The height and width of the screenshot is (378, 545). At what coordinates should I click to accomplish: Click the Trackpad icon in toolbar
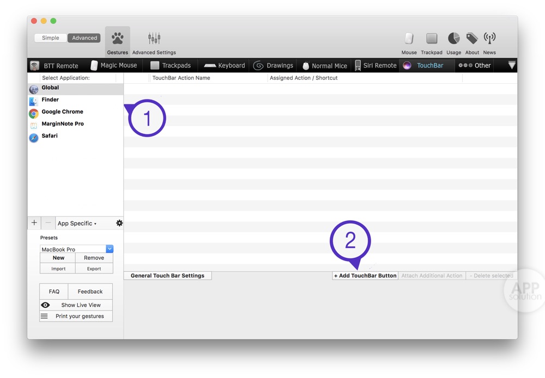pyautogui.click(x=432, y=39)
